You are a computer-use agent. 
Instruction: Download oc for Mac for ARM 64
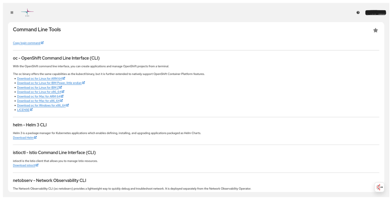38,96
